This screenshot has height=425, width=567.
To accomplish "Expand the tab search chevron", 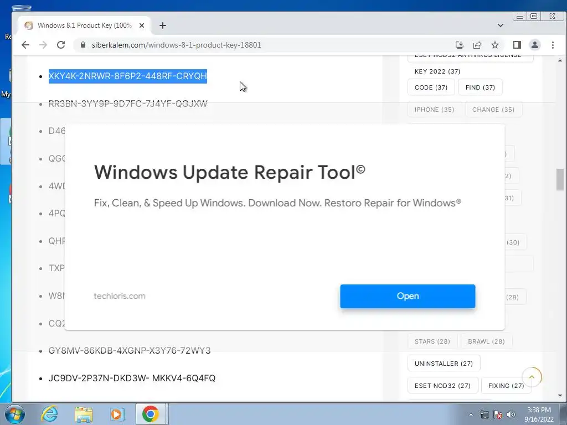I will [501, 25].
